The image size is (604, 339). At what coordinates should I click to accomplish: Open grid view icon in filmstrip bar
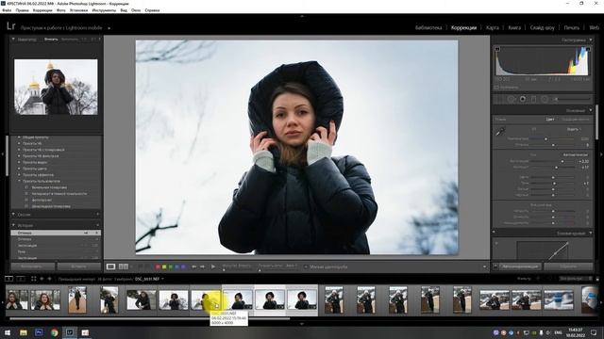(34, 279)
